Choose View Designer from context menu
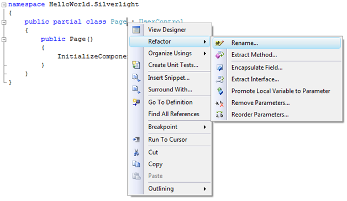 (170, 30)
